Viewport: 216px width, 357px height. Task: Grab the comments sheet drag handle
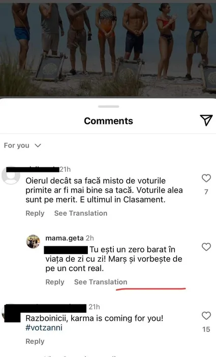[108, 107]
